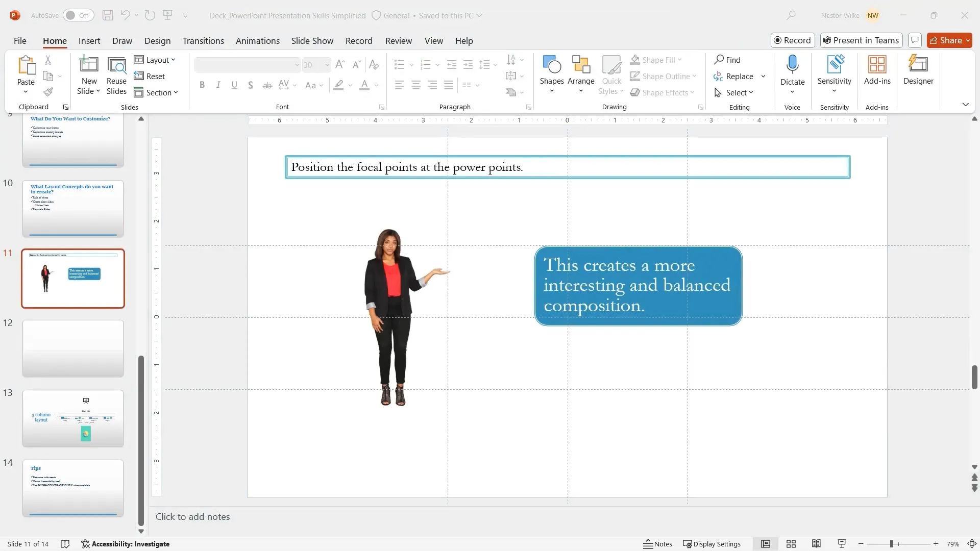This screenshot has height=551, width=980.
Task: Toggle the Notes pane button
Action: coord(657,544)
